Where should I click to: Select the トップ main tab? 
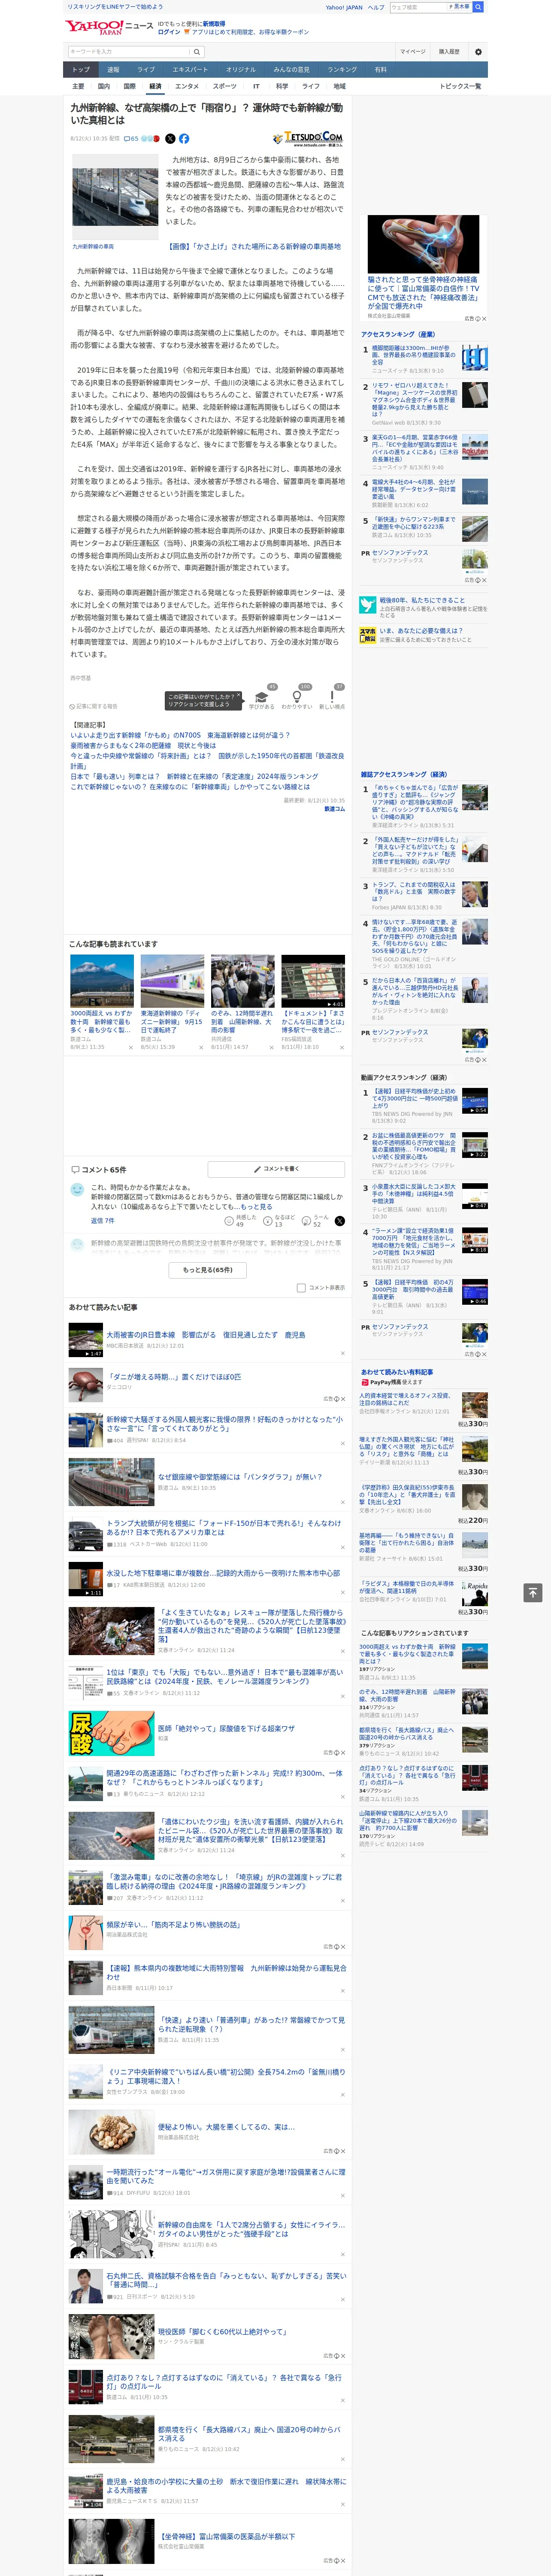[81, 70]
